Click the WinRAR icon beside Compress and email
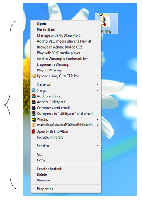 pos(34,108)
